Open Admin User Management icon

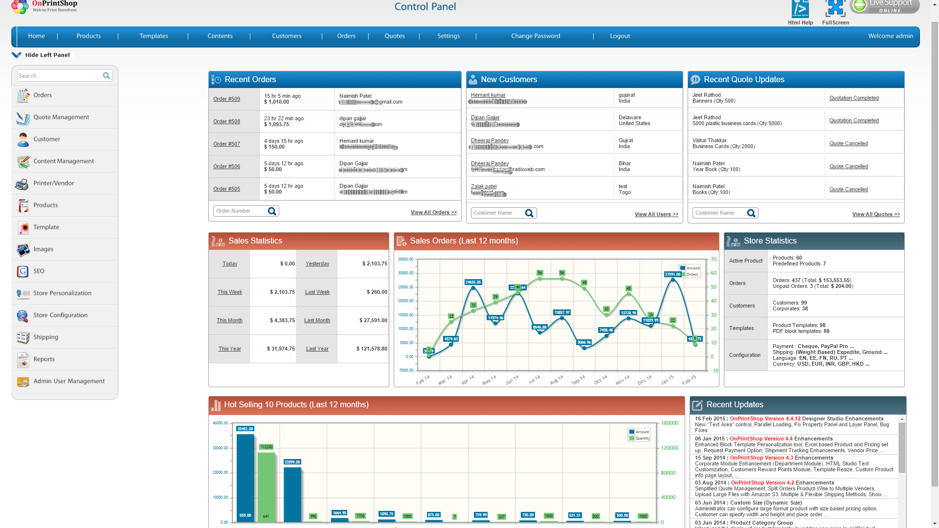point(22,382)
